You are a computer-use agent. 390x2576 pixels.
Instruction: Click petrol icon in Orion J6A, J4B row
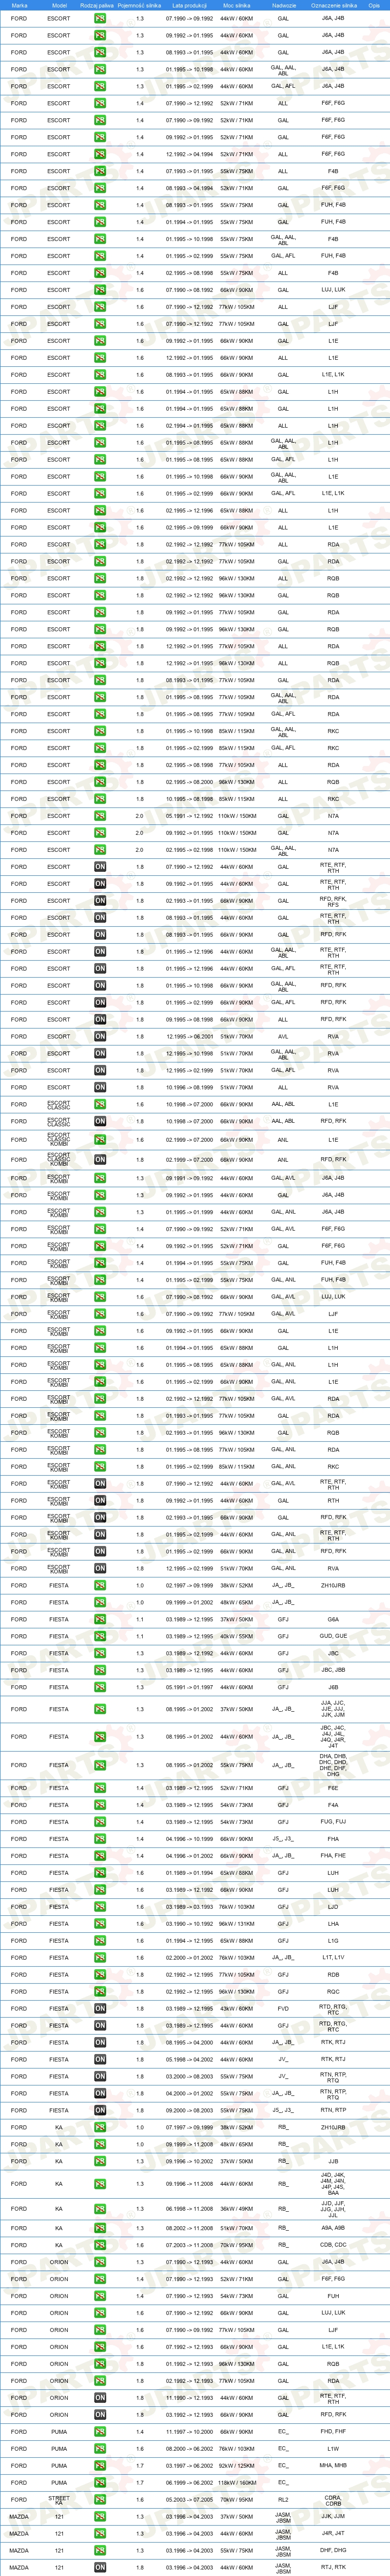(100, 2262)
